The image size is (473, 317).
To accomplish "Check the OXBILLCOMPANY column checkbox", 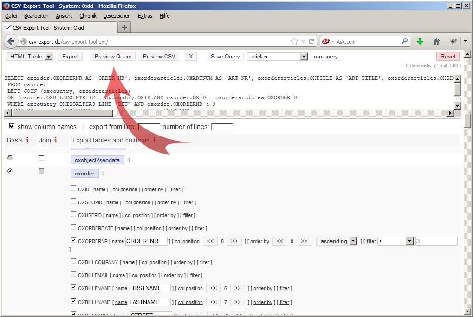I will tap(73, 261).
